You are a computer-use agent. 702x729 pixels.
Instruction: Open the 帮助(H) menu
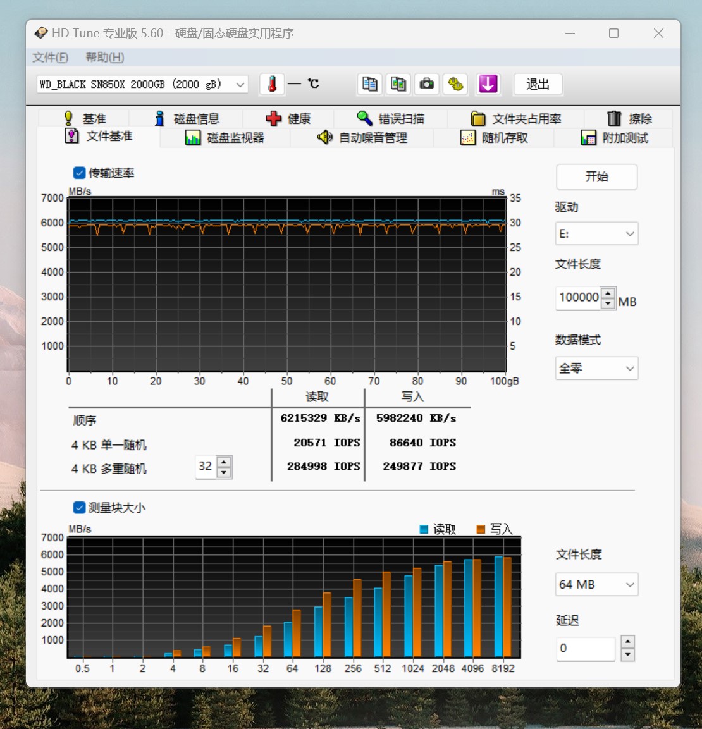(105, 57)
